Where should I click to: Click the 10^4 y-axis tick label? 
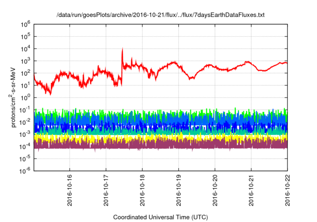[25, 49]
